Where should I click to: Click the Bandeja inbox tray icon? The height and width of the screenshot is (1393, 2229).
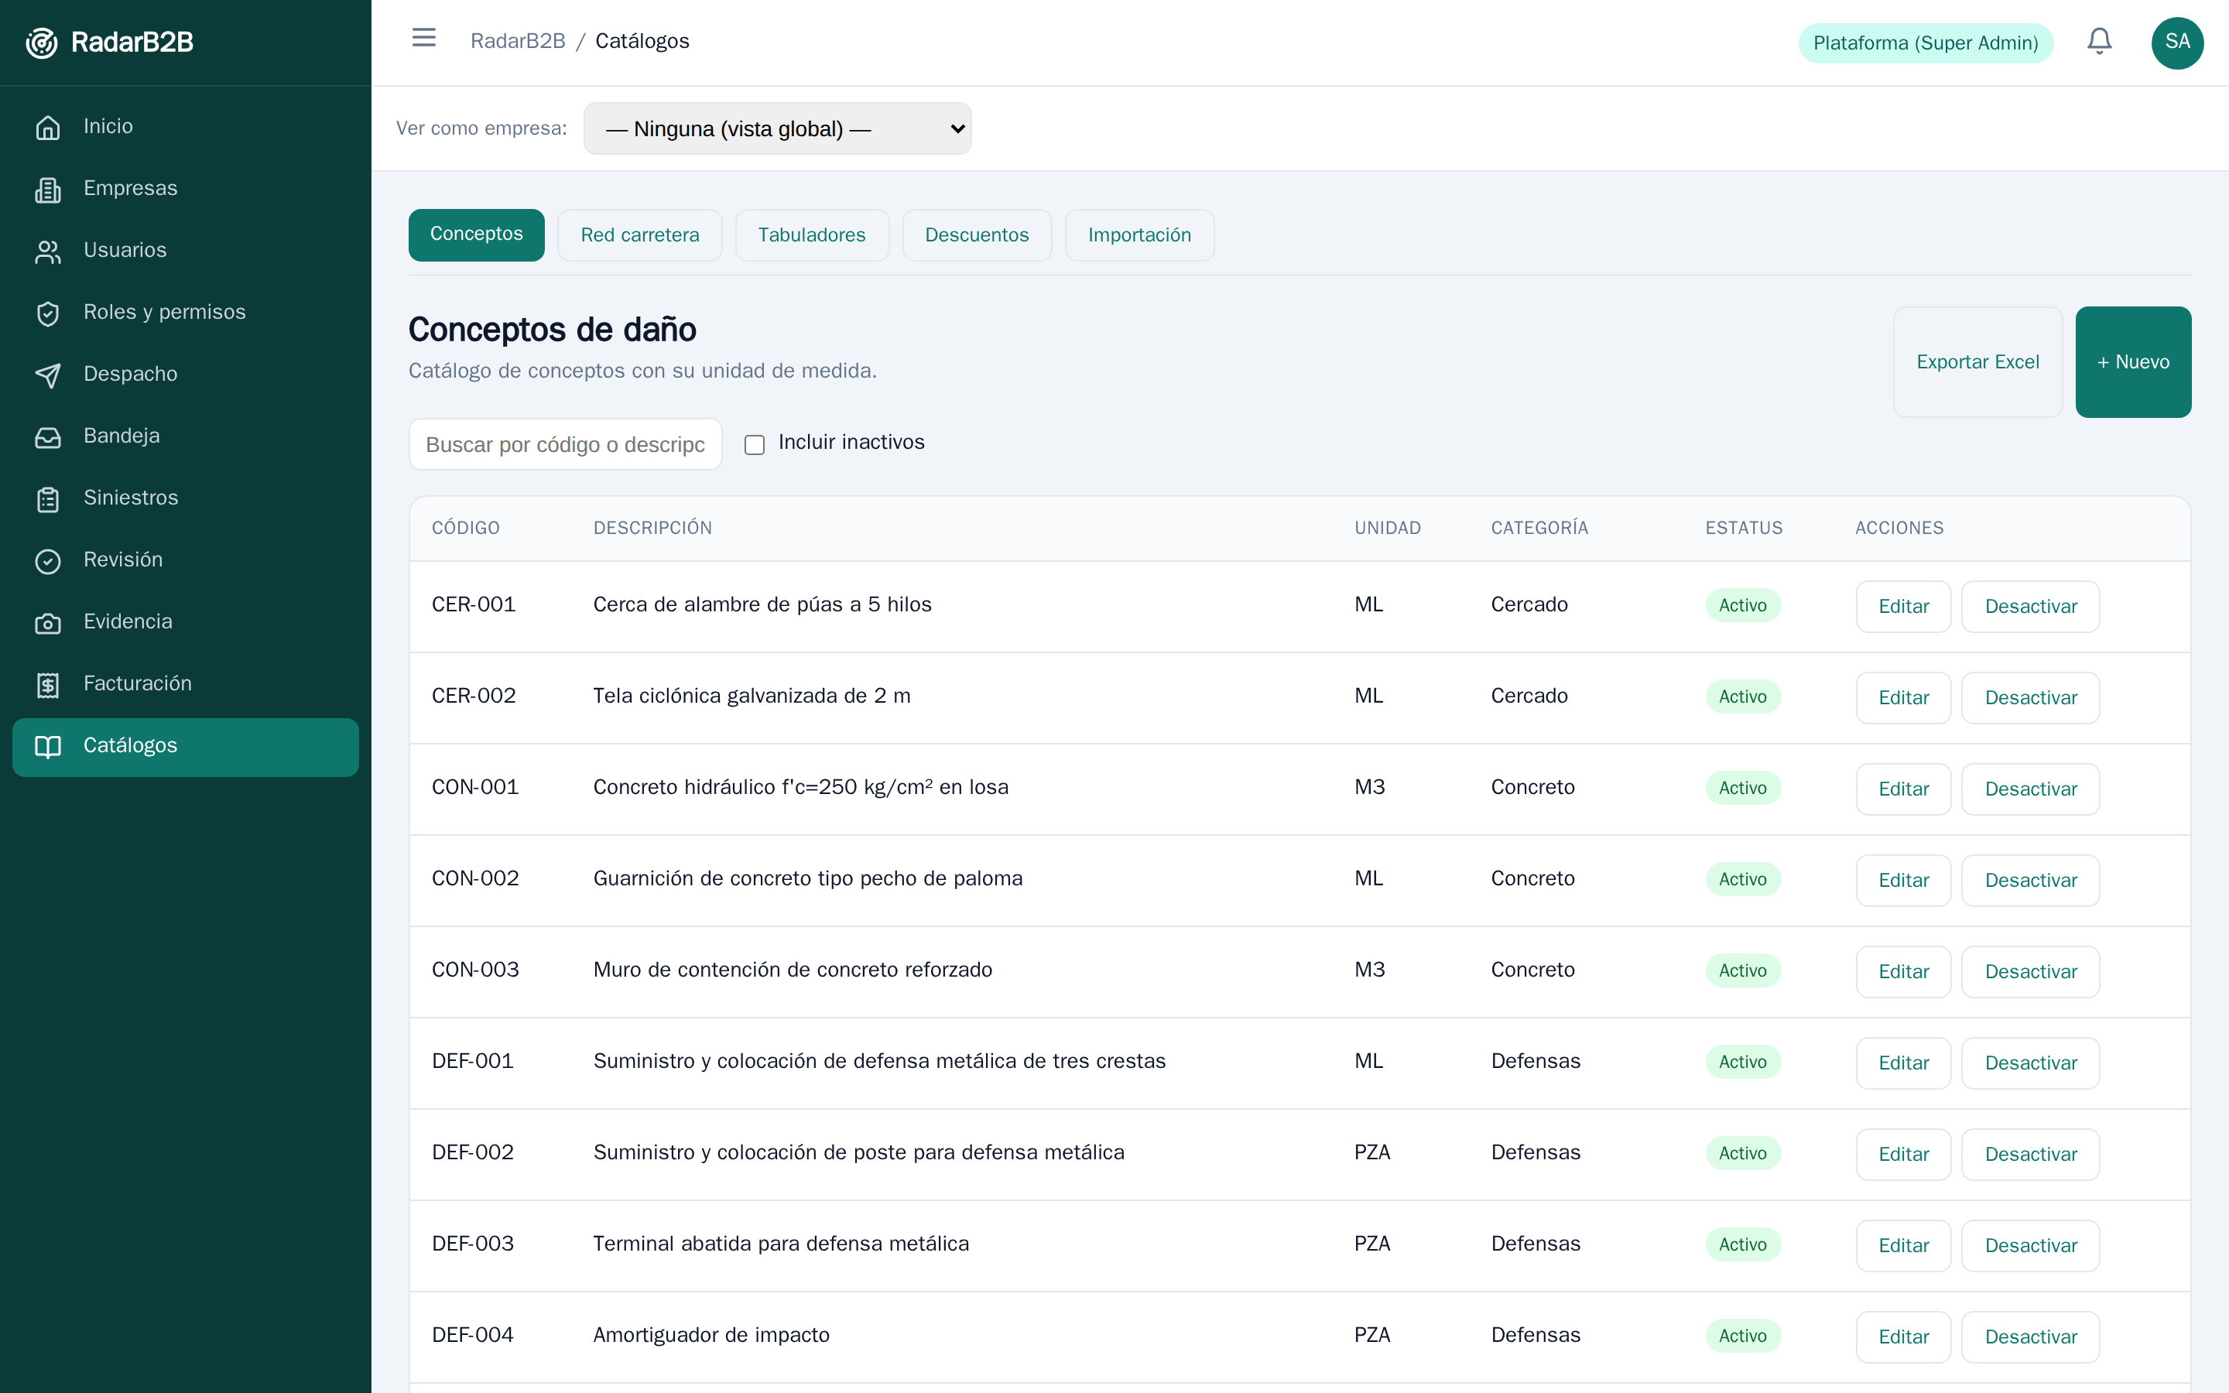(48, 436)
